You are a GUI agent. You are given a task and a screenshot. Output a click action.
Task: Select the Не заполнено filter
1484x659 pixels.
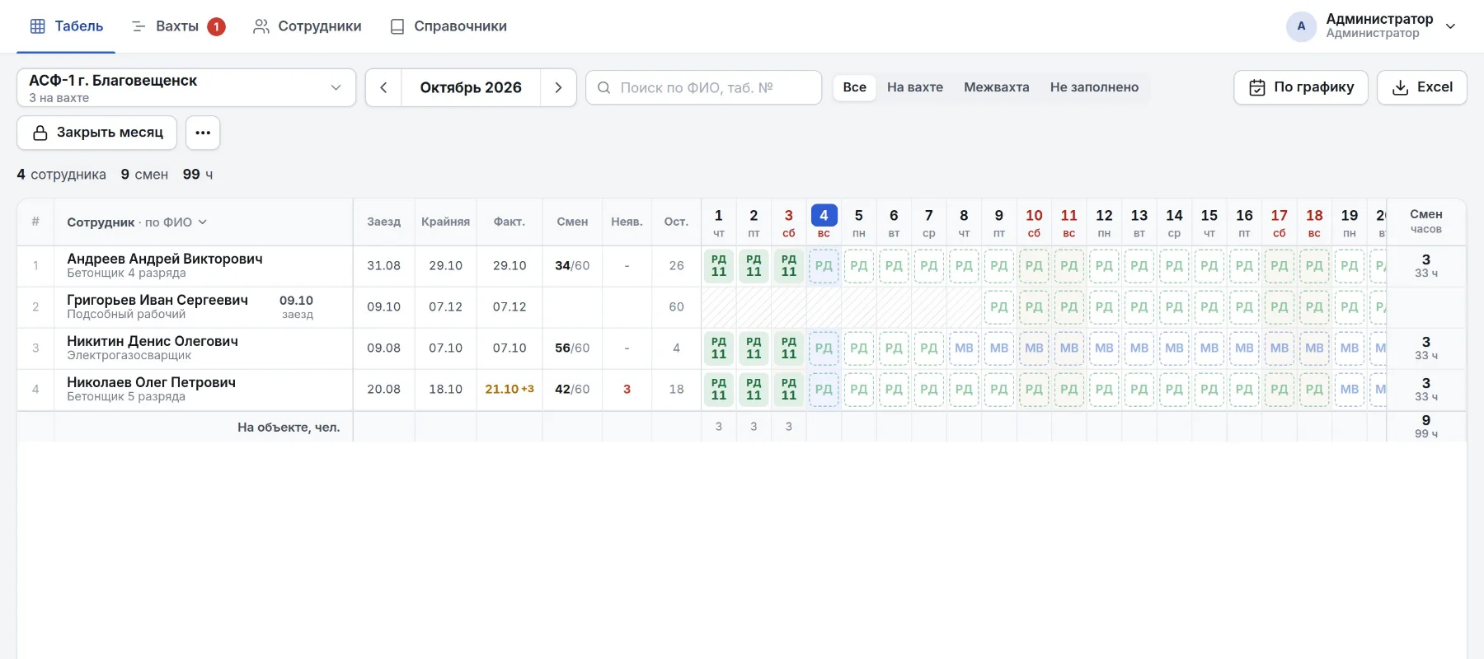[x=1094, y=87]
